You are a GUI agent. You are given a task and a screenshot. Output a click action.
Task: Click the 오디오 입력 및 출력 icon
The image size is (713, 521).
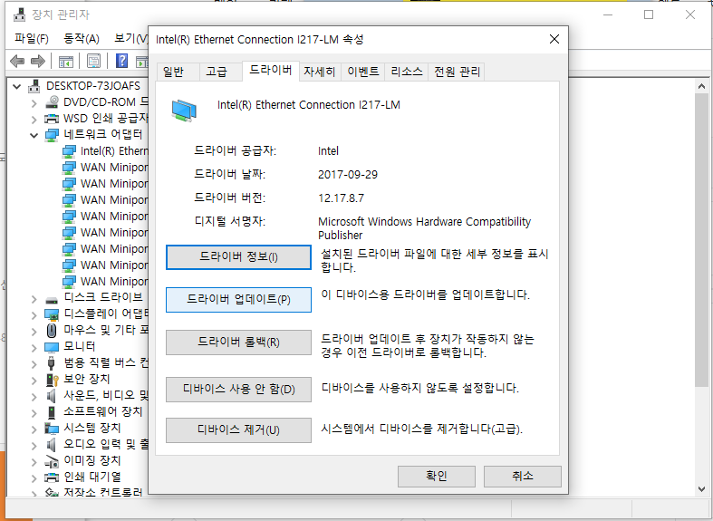[52, 444]
